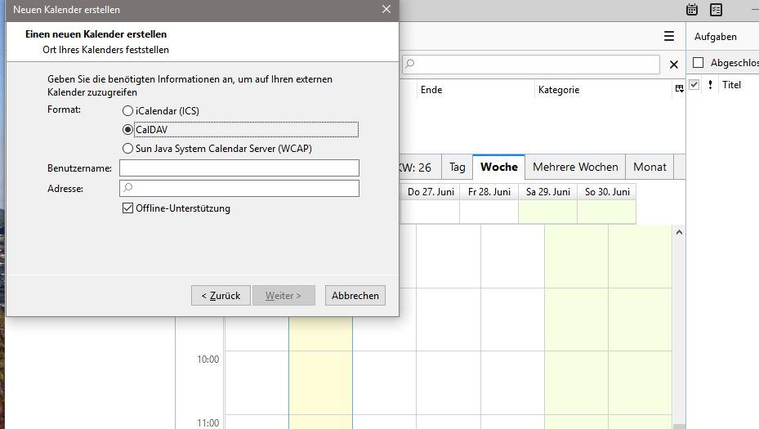The width and height of the screenshot is (759, 429).
Task: Switch to Woche view tab
Action: pos(499,167)
